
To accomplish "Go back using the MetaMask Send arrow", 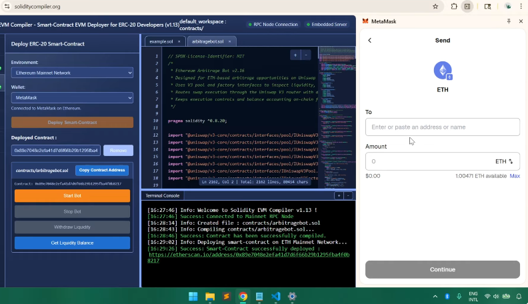I will pyautogui.click(x=370, y=41).
